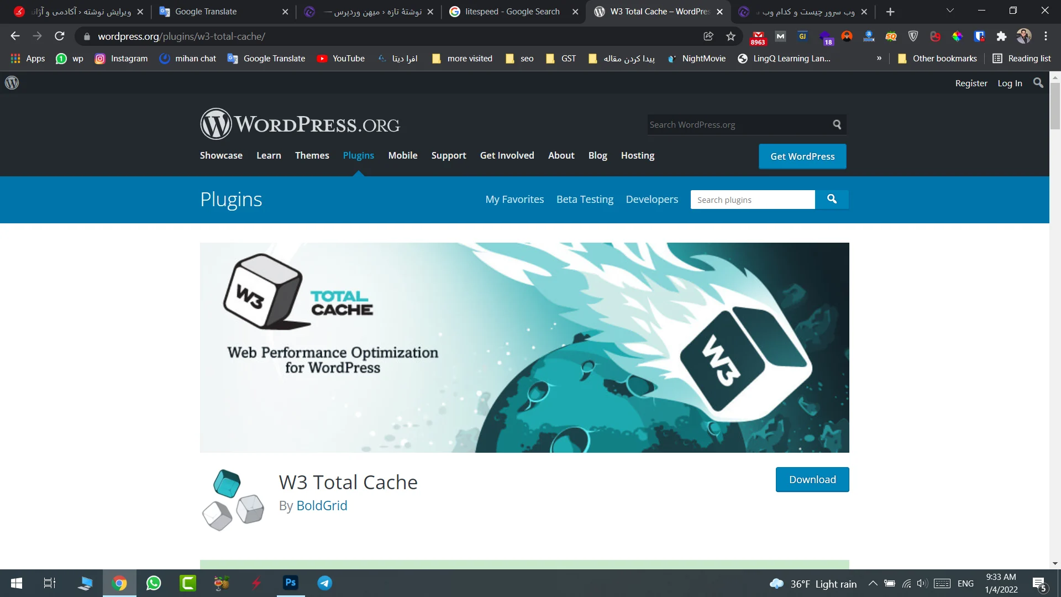Open My Favorites link
The image size is (1061, 597).
[x=514, y=199]
